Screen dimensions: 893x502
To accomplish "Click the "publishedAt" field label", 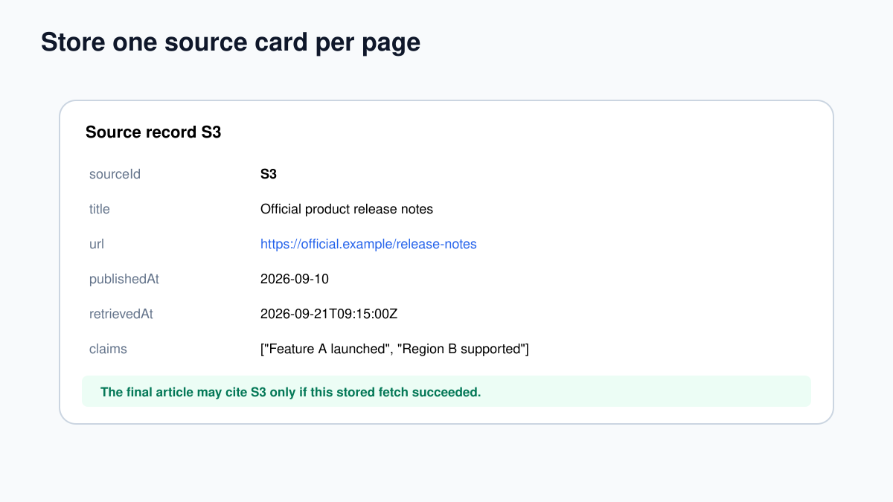I will click(x=124, y=279).
